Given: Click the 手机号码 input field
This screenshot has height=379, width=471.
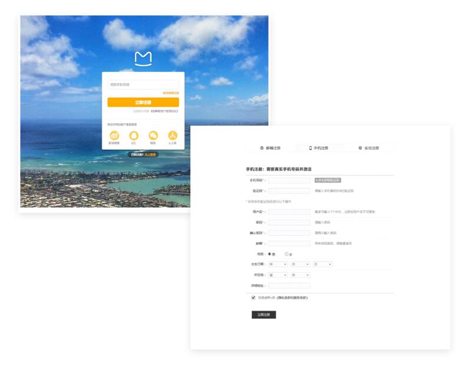Looking at the screenshot, I should 289,180.
